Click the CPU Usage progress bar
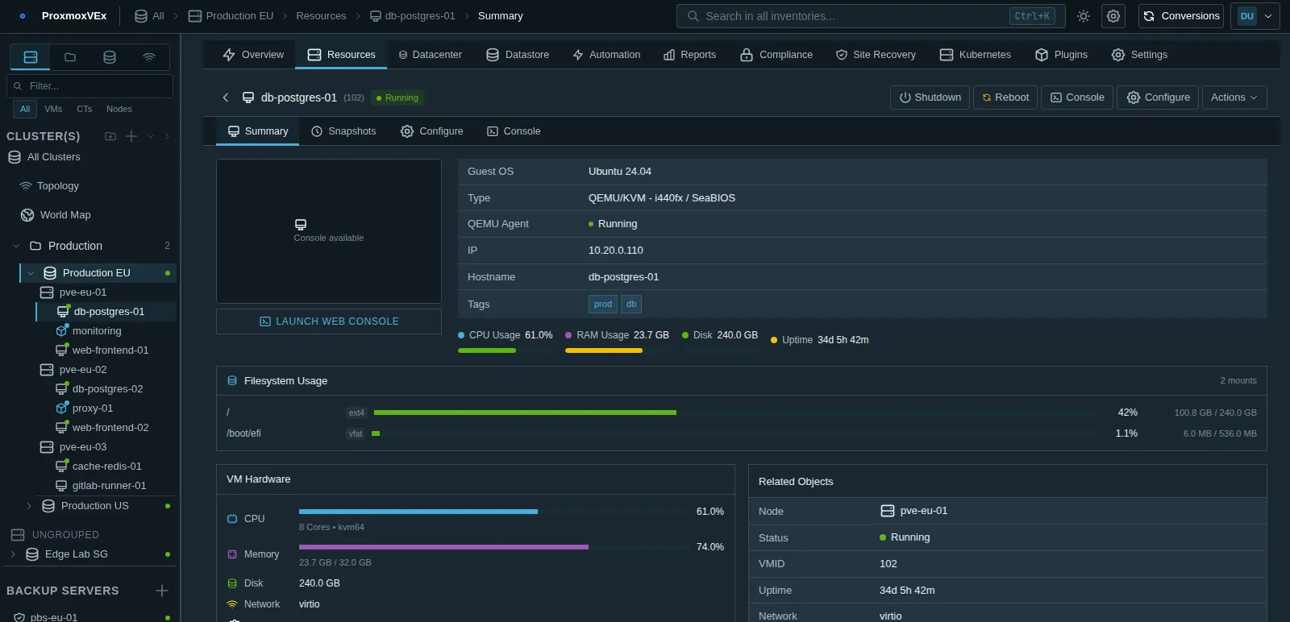 (505, 350)
